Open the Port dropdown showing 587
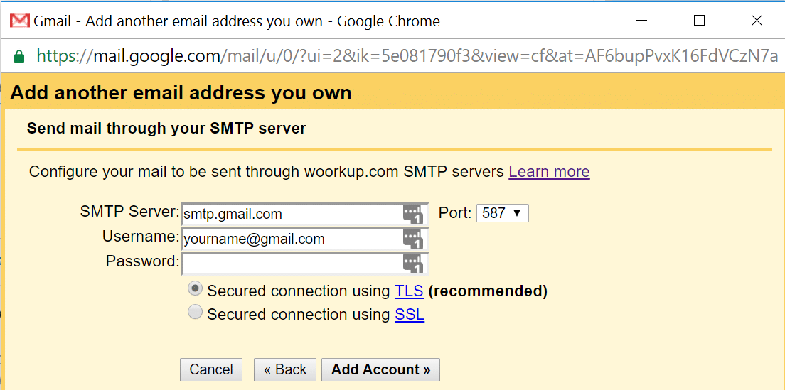The image size is (785, 390). coord(502,213)
